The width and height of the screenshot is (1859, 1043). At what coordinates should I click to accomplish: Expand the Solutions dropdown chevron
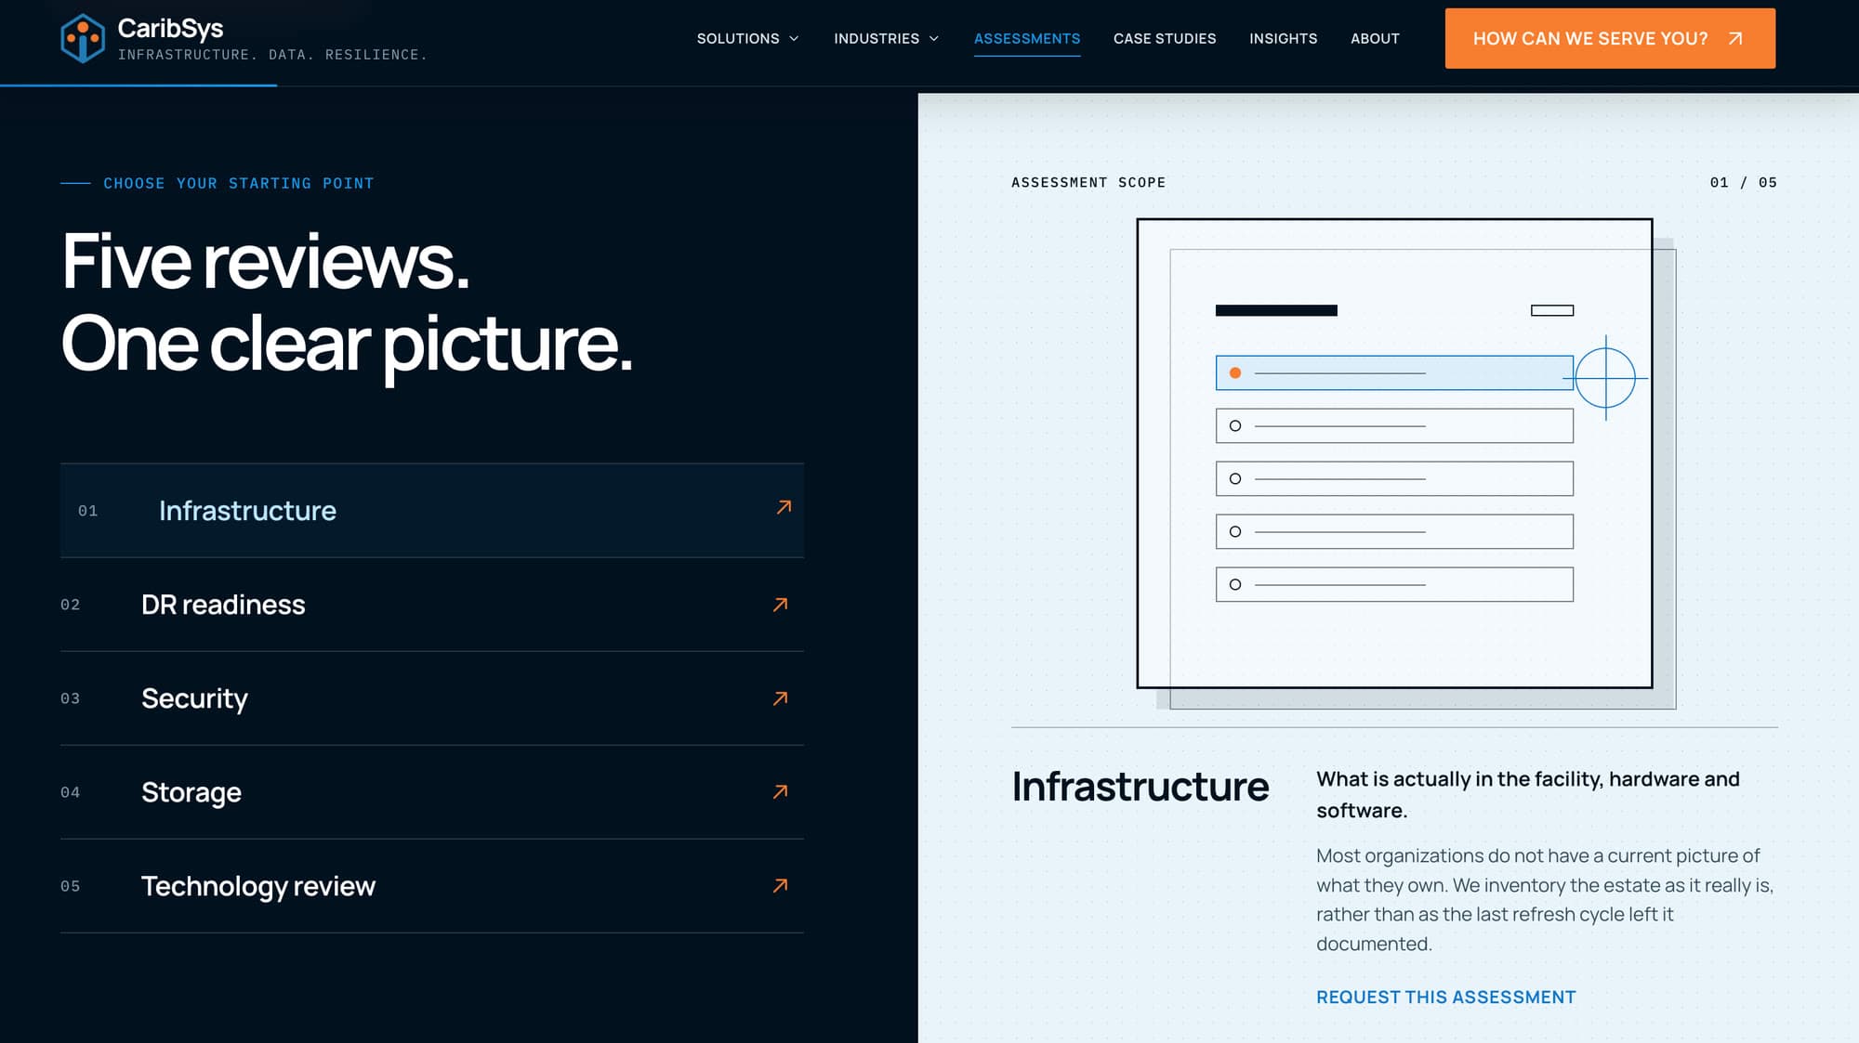(794, 39)
